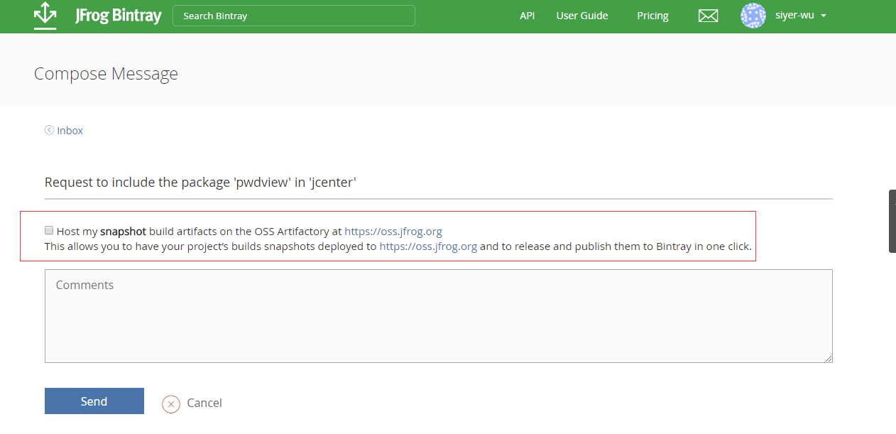Click the back arrow icon beside Inbox
This screenshot has height=434, width=896.
pos(49,130)
